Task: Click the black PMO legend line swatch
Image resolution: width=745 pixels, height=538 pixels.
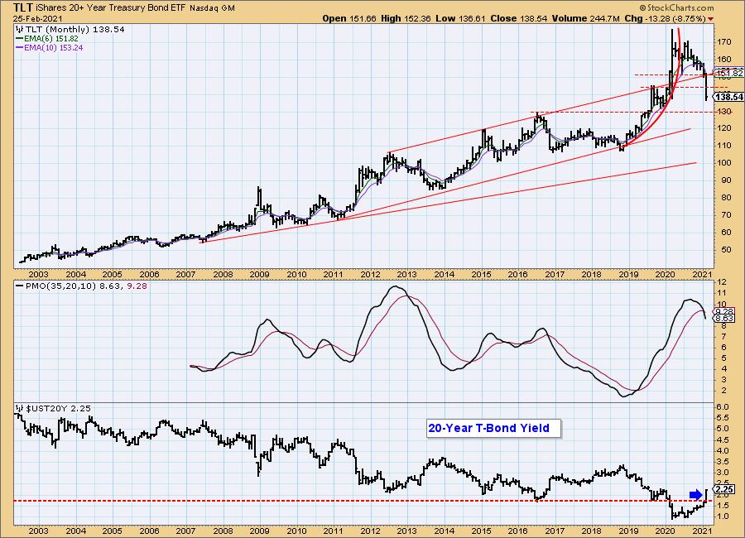Action: click(20, 286)
